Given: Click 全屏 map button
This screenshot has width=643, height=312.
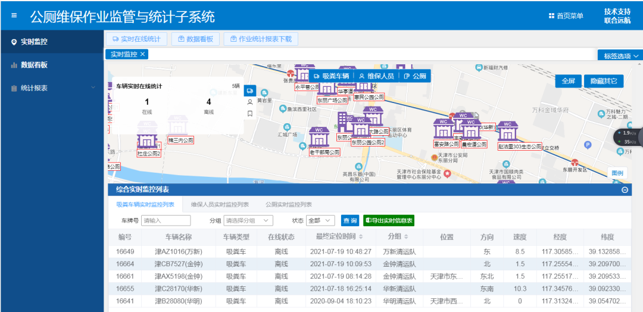Looking at the screenshot, I should [x=569, y=81].
